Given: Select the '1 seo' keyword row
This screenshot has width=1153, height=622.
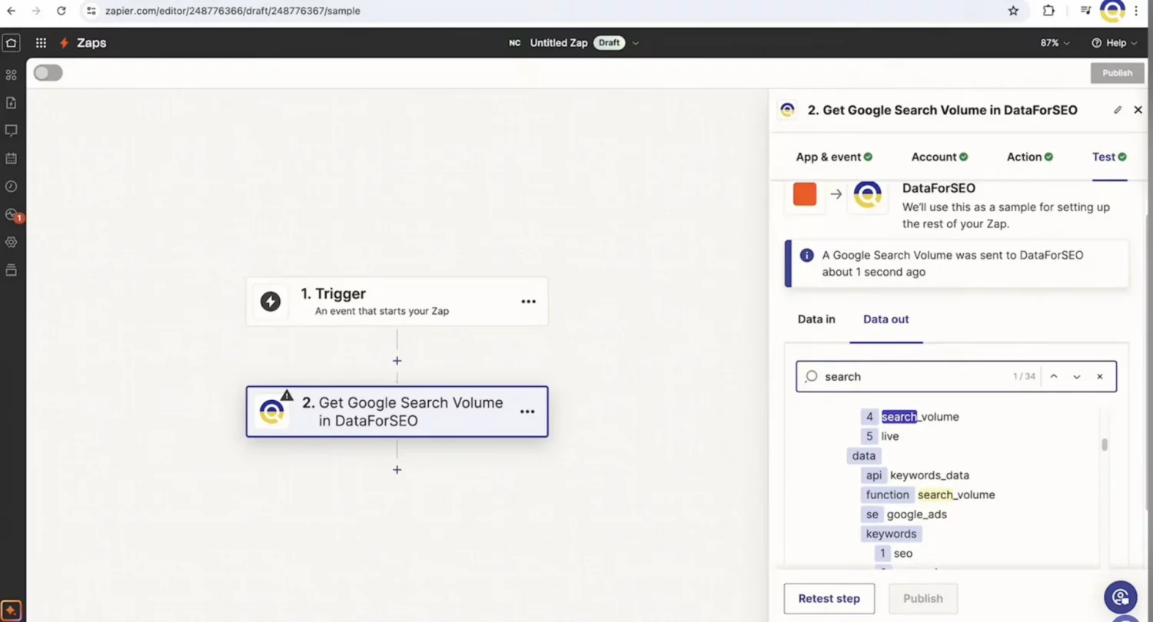Looking at the screenshot, I should tap(894, 553).
